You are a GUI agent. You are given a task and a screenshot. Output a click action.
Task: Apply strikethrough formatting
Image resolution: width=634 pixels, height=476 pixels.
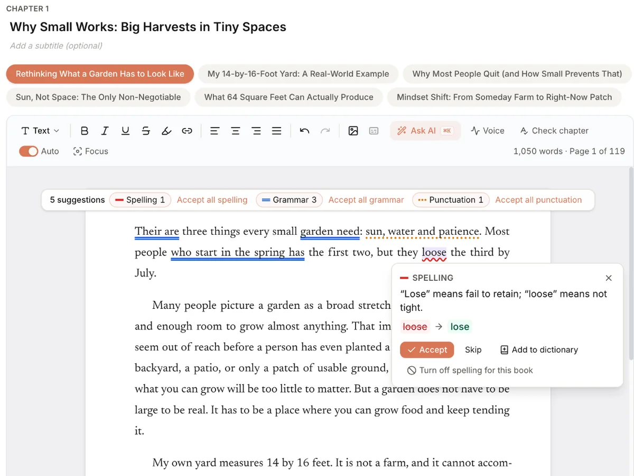146,131
